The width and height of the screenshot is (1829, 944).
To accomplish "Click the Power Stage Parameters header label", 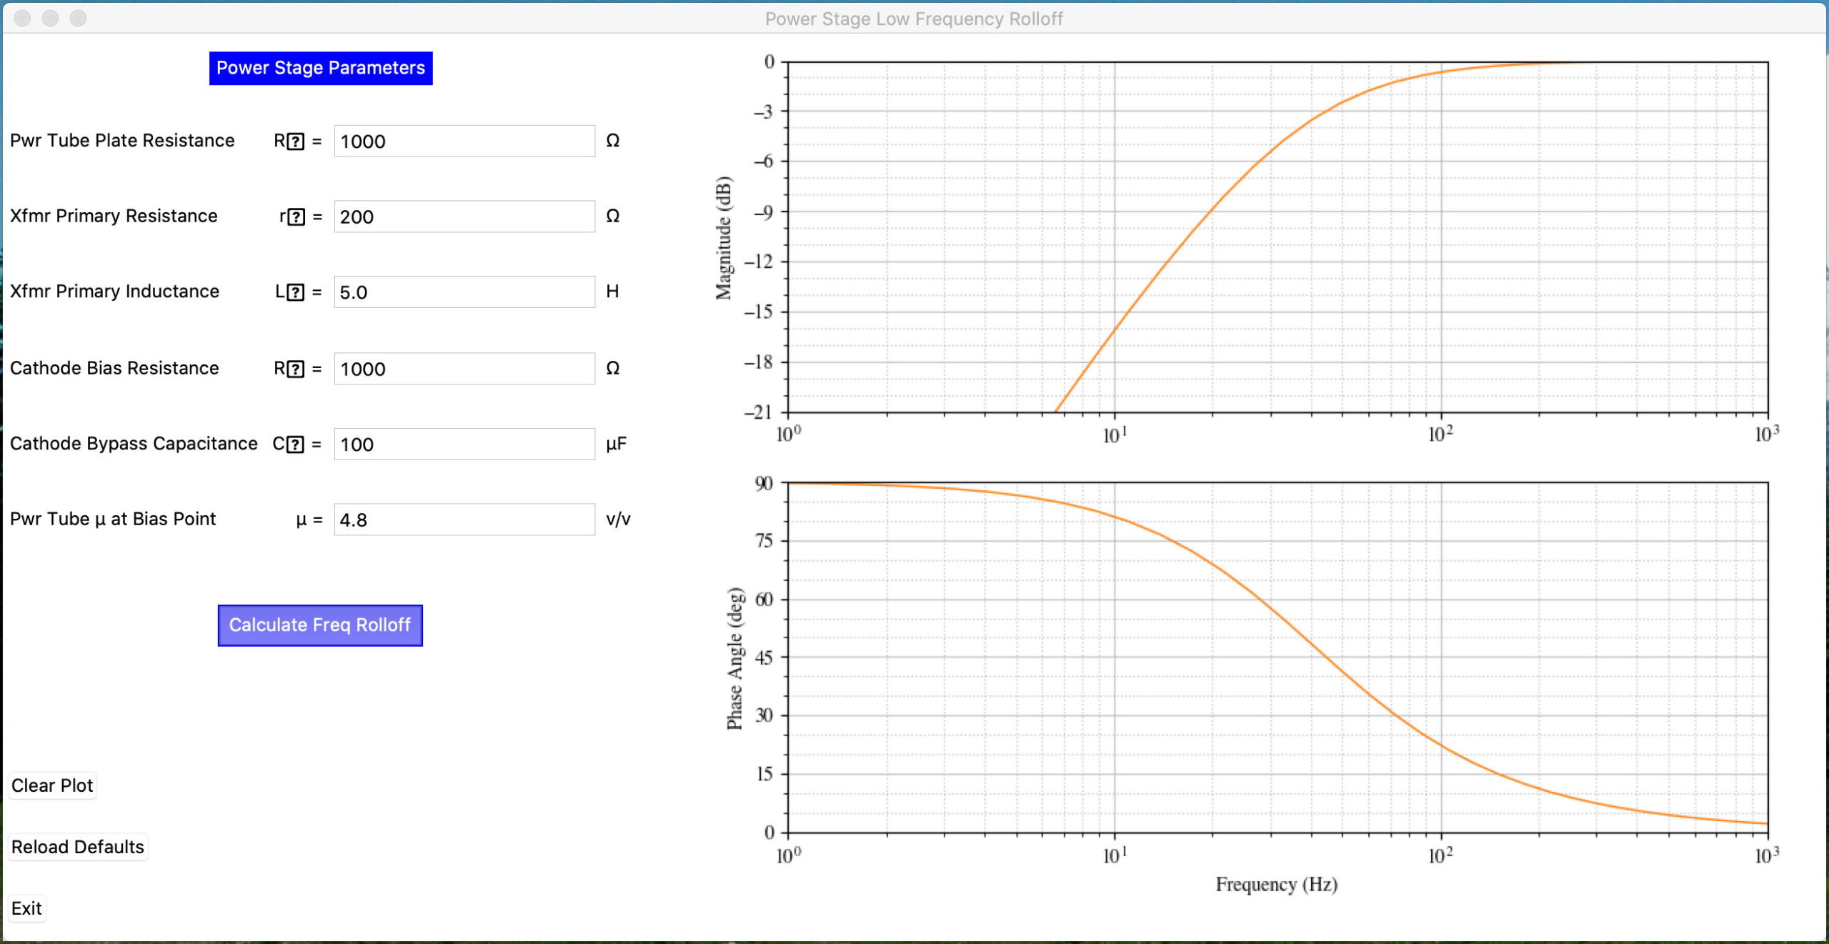I will point(321,68).
